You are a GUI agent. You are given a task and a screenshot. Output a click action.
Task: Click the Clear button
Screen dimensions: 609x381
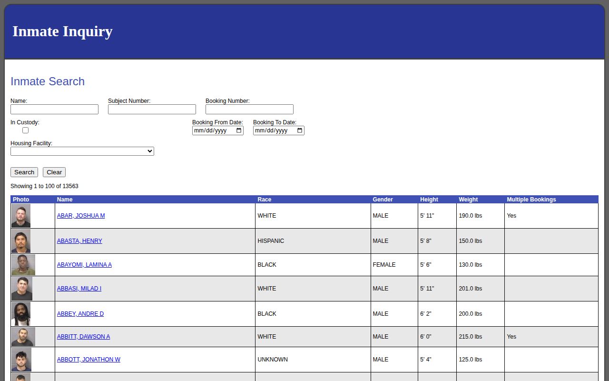click(54, 172)
